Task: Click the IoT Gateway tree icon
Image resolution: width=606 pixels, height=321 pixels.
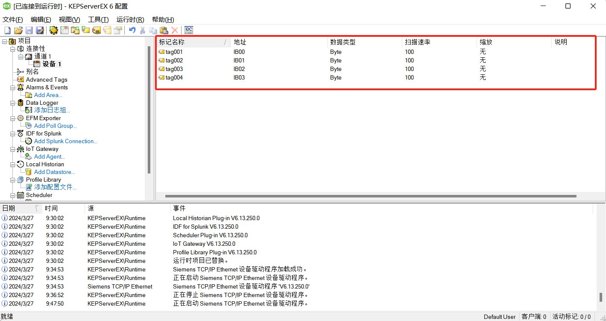Action: click(x=20, y=149)
